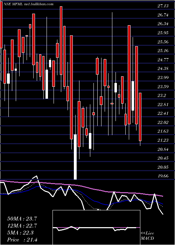Click the Price : 21.4 readout
The height and width of the screenshot is (245, 175).
coord(22,240)
